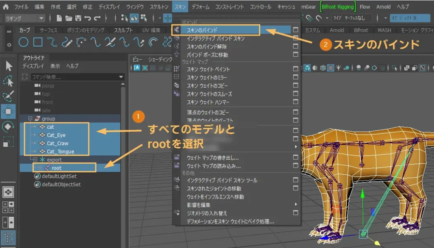Open the ファイル menu
The image size is (434, 248).
(21, 7)
